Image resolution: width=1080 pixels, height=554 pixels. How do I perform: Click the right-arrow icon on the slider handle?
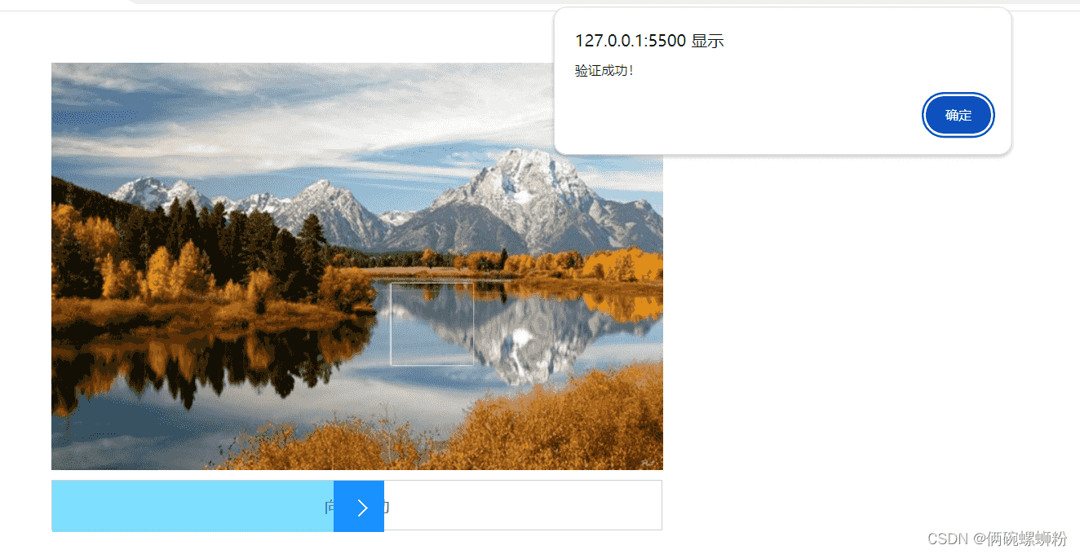point(362,508)
